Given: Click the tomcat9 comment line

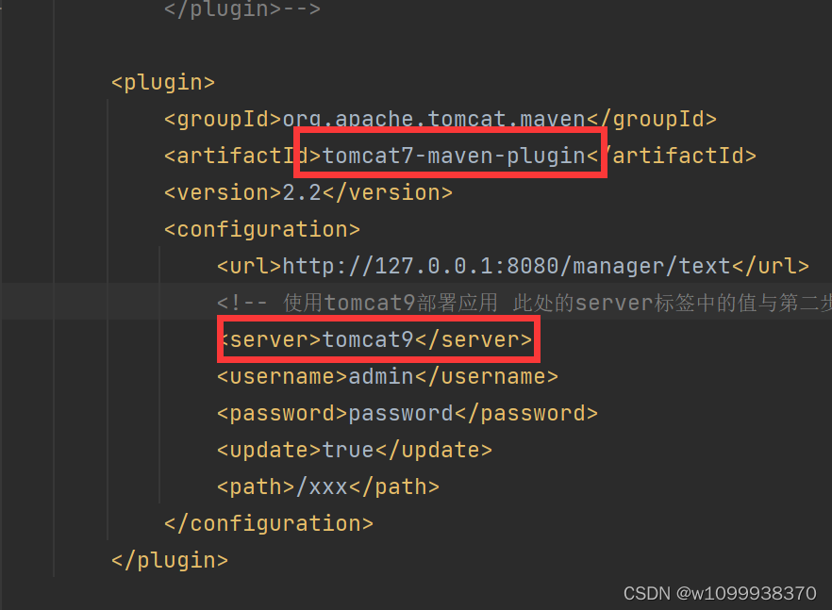Looking at the screenshot, I should 524,303.
